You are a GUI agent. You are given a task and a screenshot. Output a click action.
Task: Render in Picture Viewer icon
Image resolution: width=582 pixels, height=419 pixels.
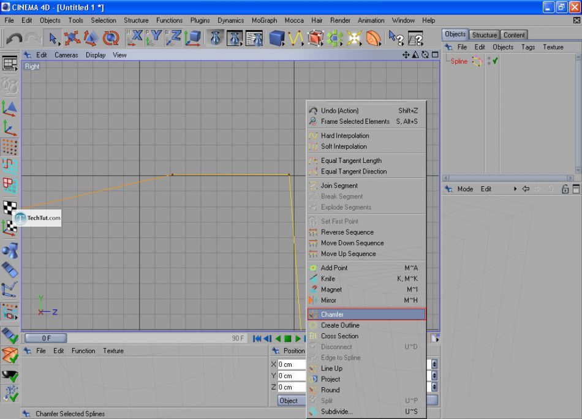point(235,38)
